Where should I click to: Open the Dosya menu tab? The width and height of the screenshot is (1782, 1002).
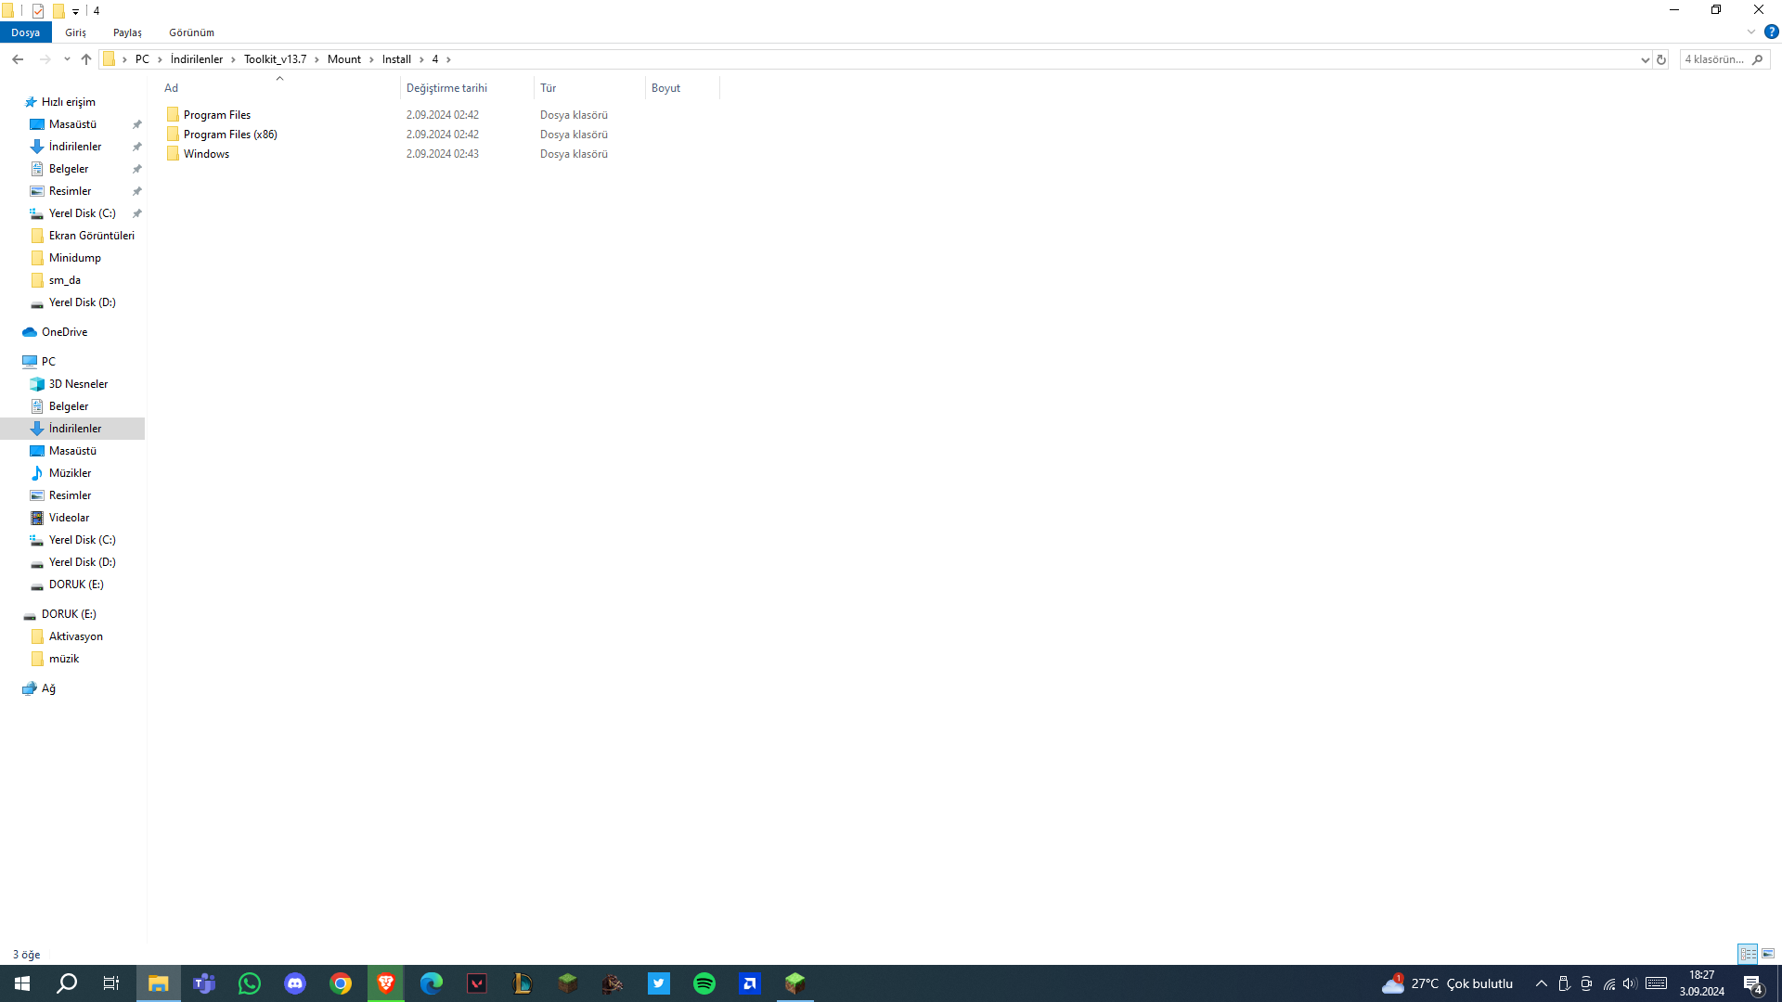click(25, 32)
